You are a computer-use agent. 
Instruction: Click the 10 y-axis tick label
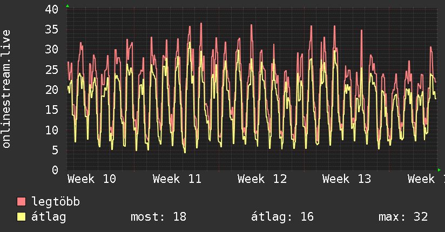click(52, 130)
